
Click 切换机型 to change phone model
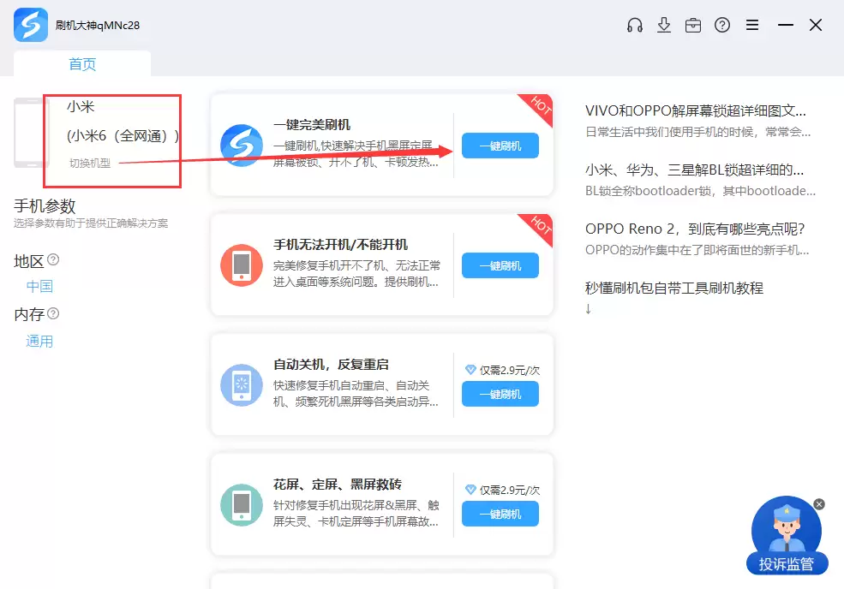pos(90,163)
